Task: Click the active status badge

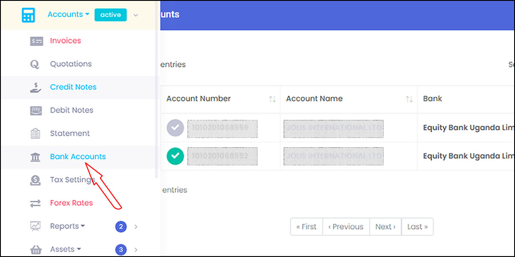Action: click(x=111, y=15)
